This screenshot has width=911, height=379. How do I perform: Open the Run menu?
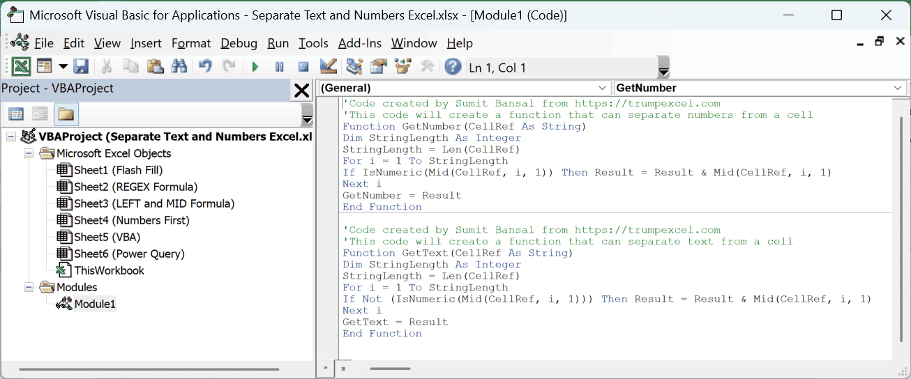click(x=278, y=43)
